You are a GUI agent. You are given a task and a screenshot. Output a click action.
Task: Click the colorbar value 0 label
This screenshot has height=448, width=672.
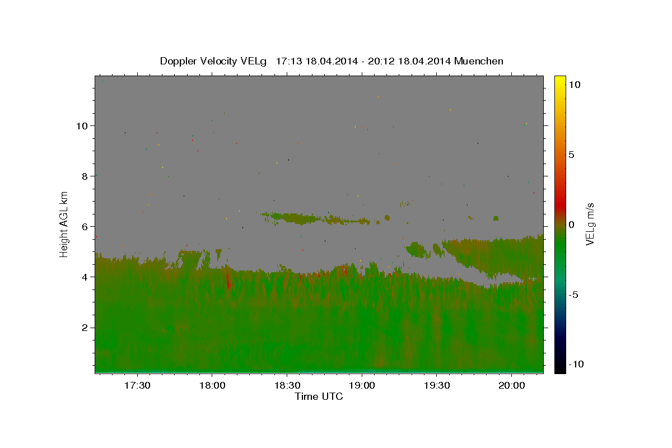[571, 225]
